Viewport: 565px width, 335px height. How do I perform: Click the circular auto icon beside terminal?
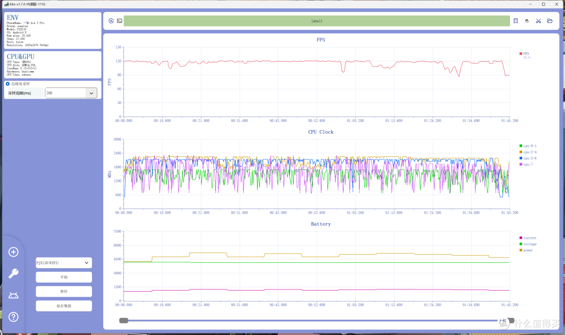[x=111, y=21]
